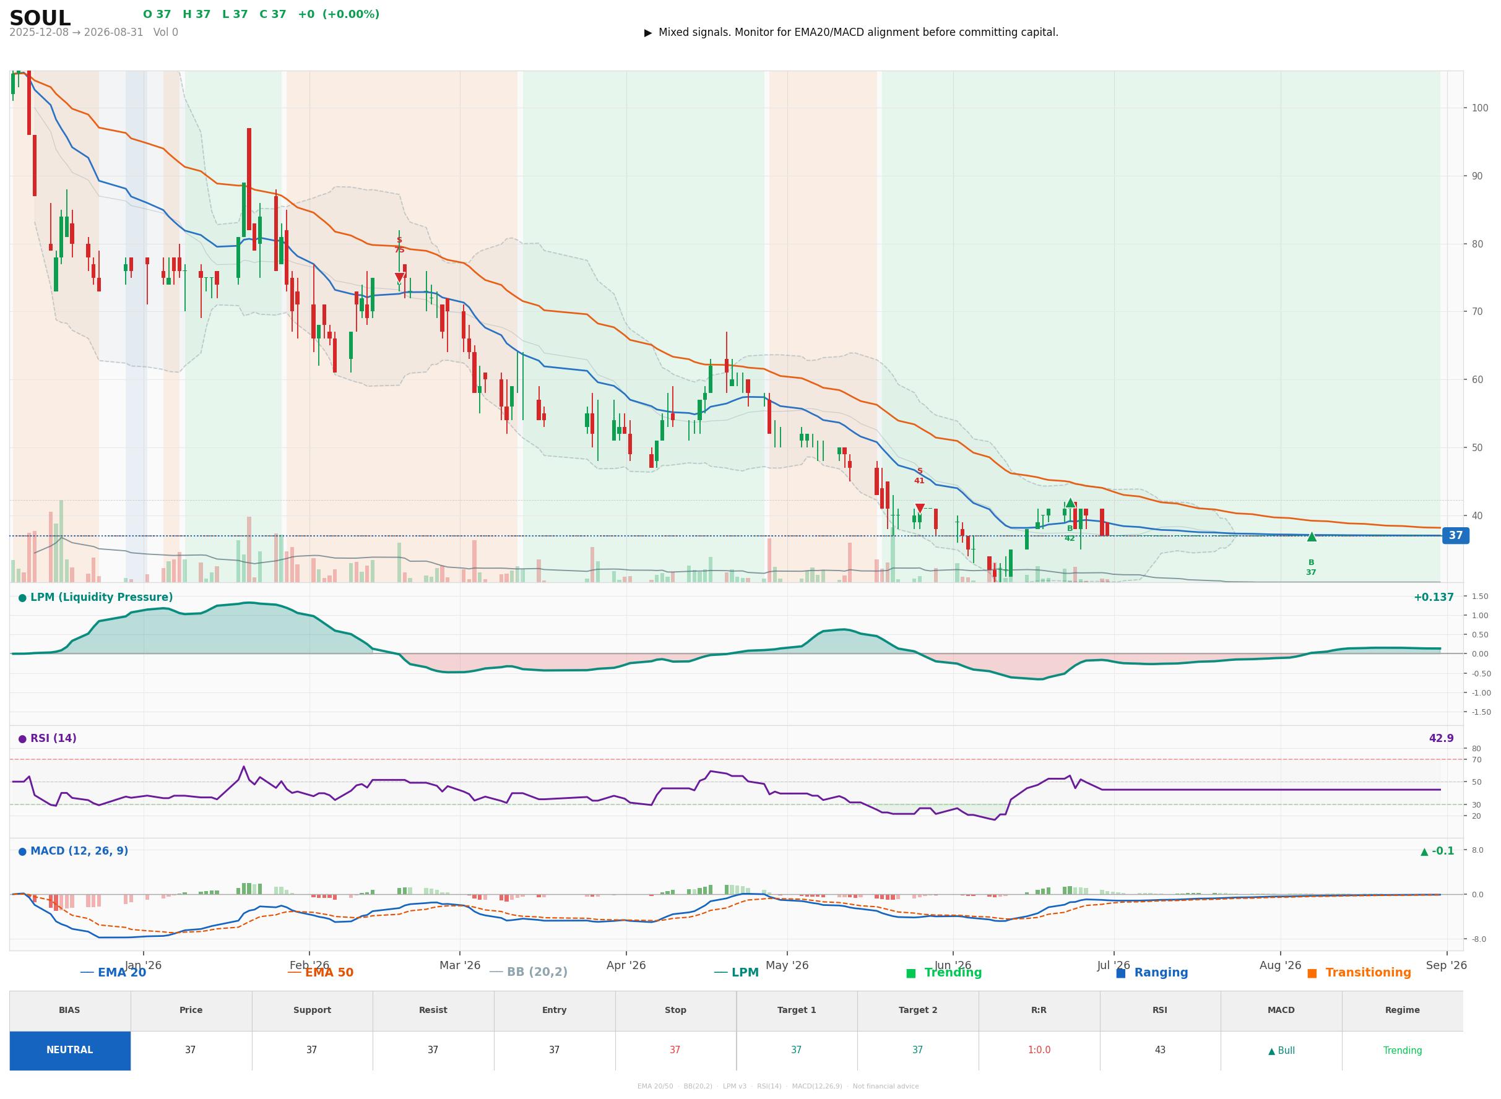The image size is (1501, 1099).
Task: Click the Bull cell under the MACD column
Action: [1281, 1051]
